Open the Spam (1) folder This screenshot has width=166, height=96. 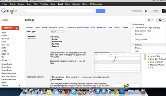point(5,54)
